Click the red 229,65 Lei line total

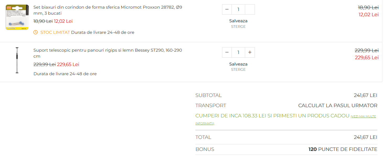point(367,58)
